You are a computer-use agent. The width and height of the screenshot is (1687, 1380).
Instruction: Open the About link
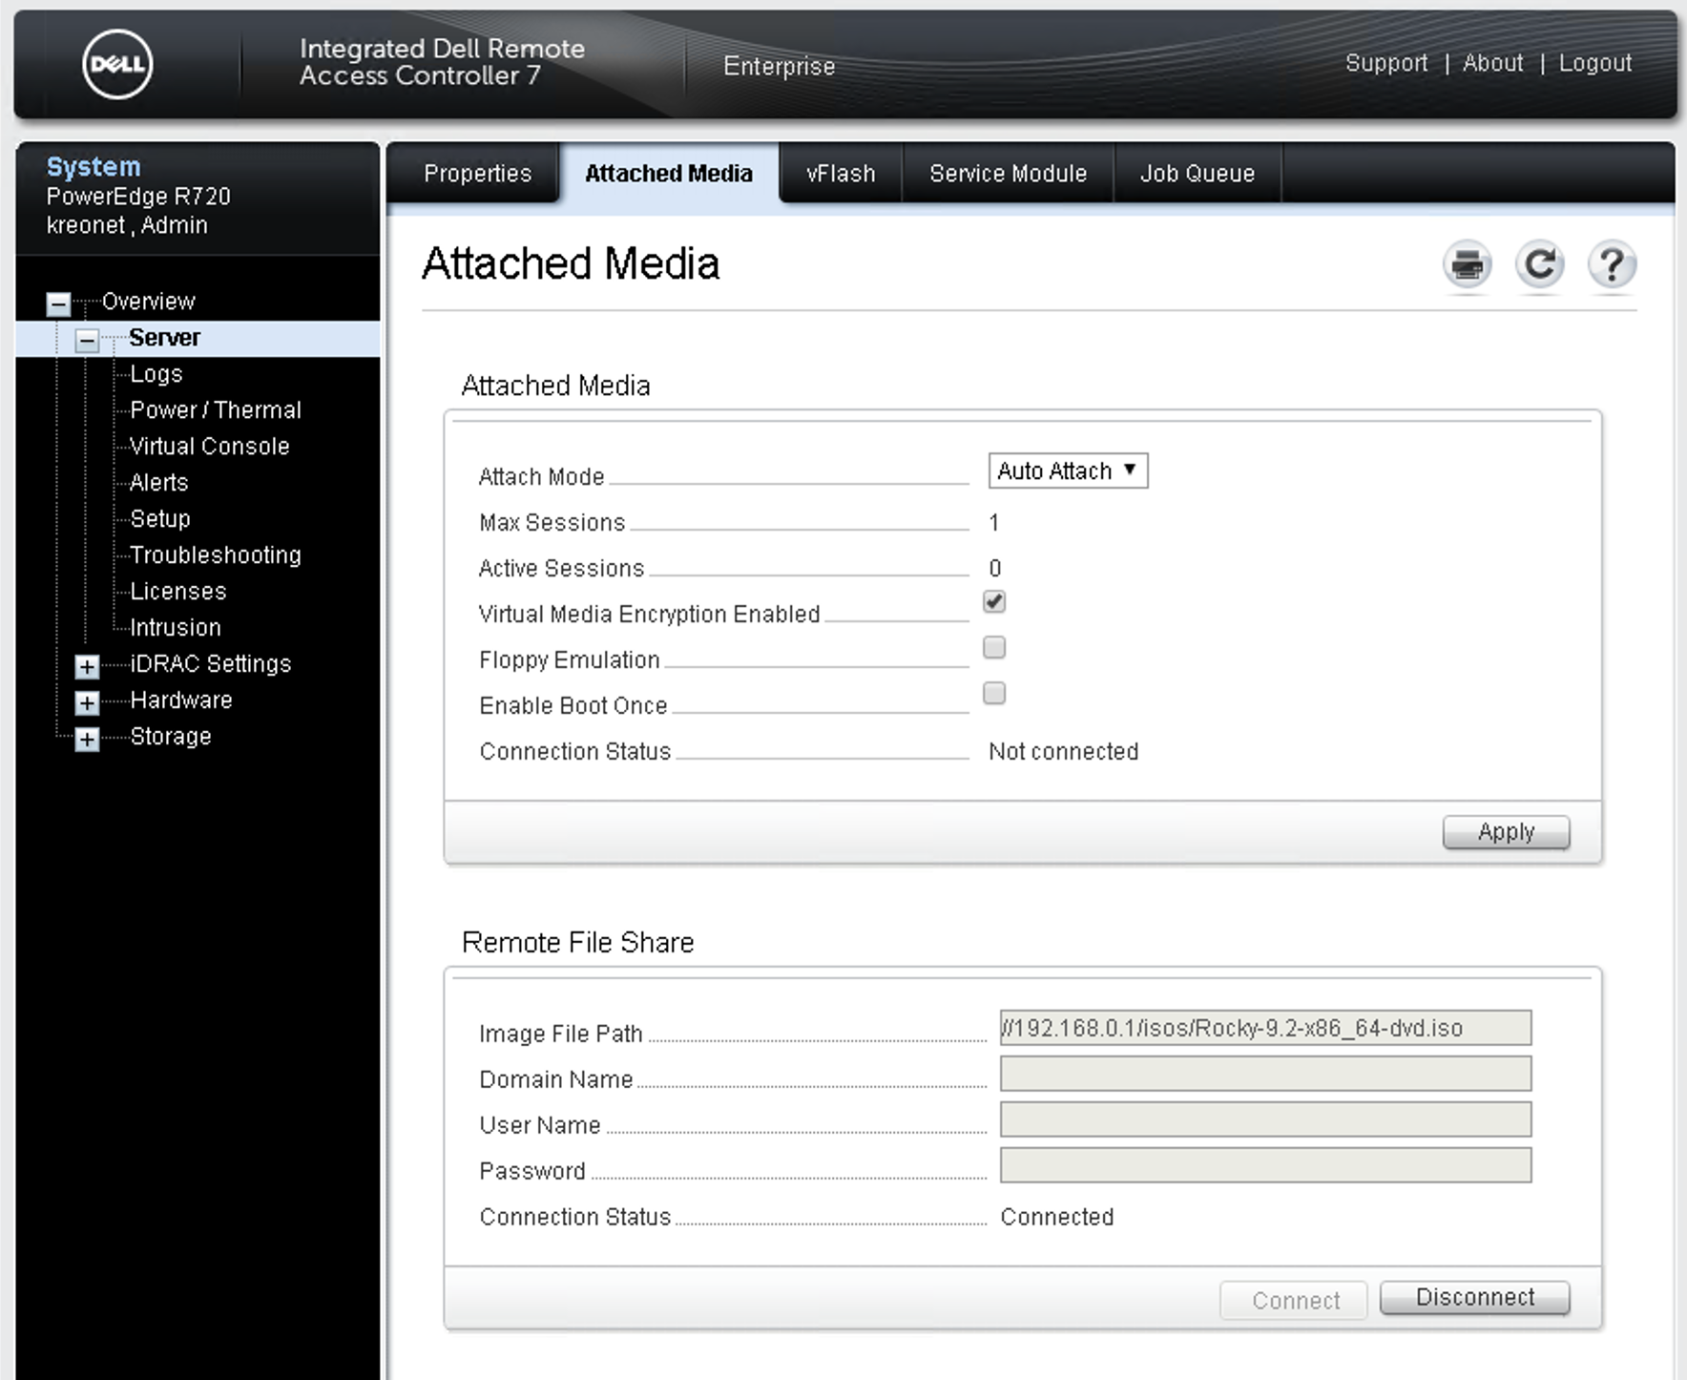click(1493, 63)
